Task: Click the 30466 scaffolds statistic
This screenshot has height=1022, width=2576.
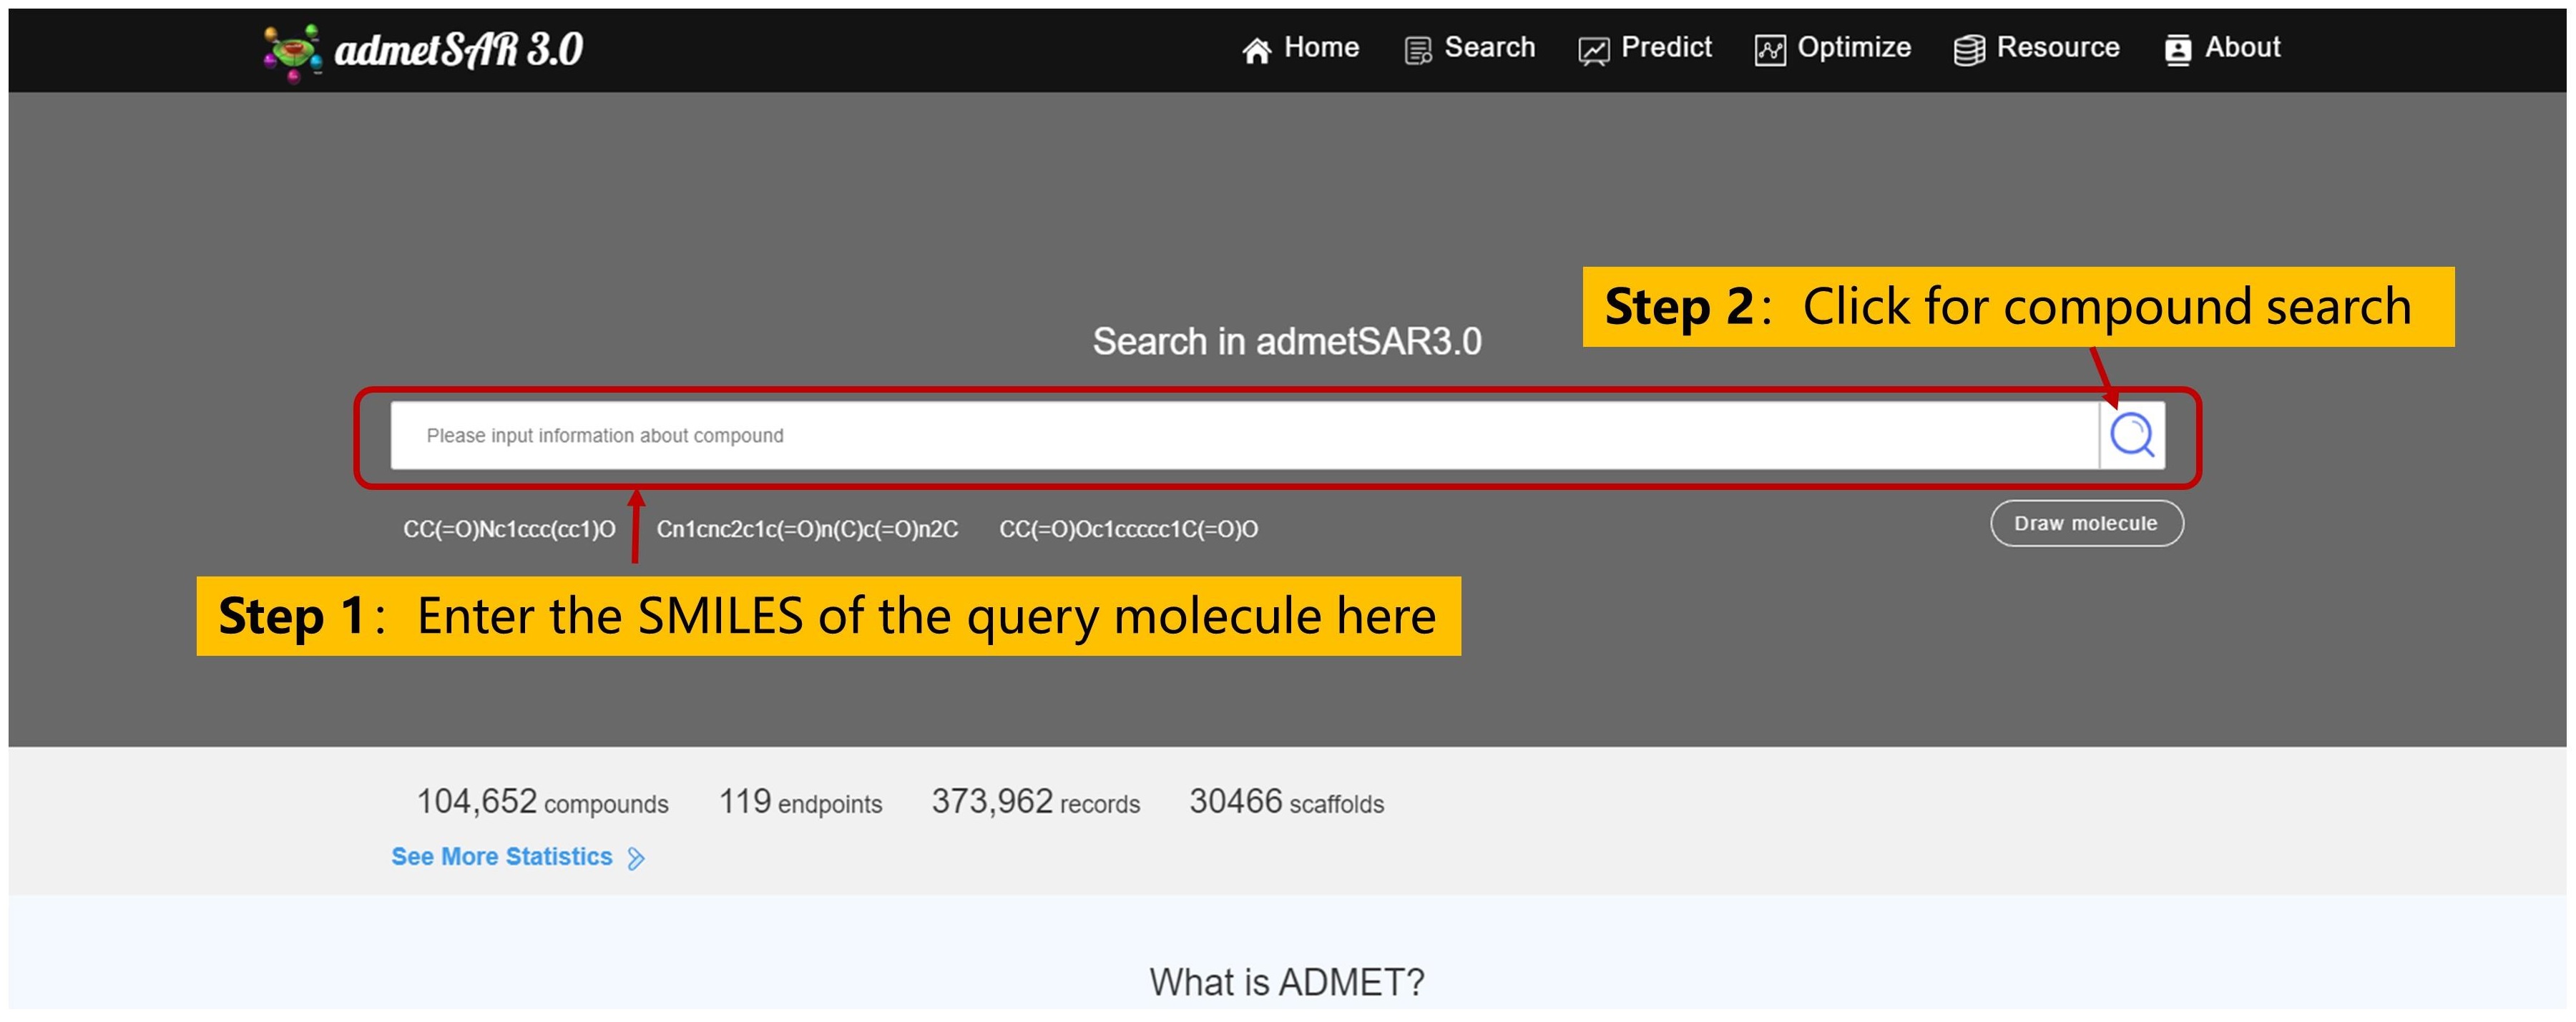Action: click(1286, 802)
